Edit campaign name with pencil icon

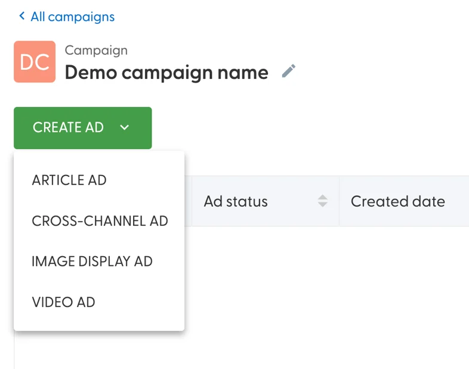[289, 71]
